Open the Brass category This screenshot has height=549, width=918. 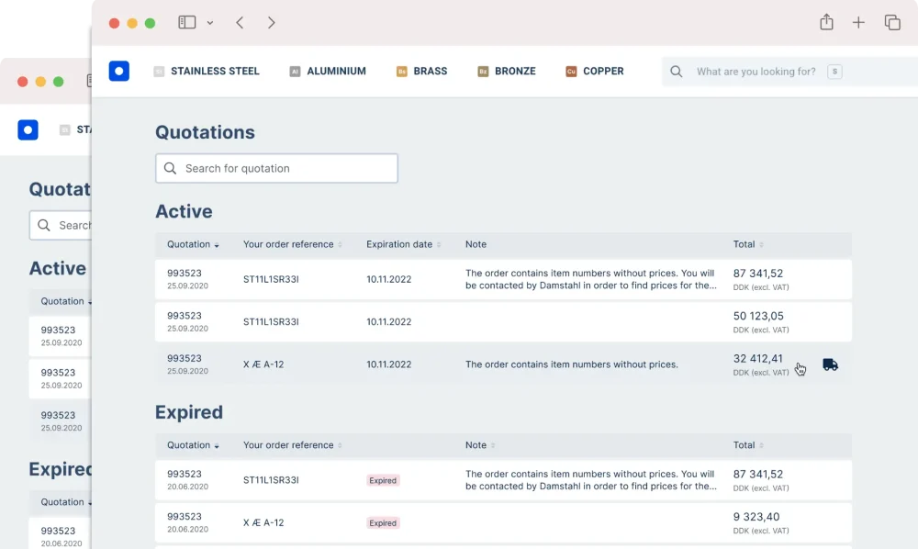(422, 71)
